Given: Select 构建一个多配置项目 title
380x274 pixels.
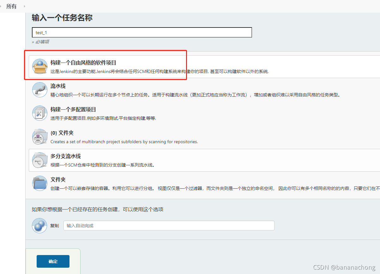Looking at the screenshot, I should 73,109.
